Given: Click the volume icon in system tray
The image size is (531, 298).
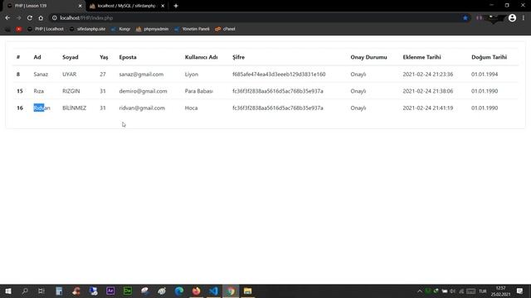Looking at the screenshot, I should 453,291.
